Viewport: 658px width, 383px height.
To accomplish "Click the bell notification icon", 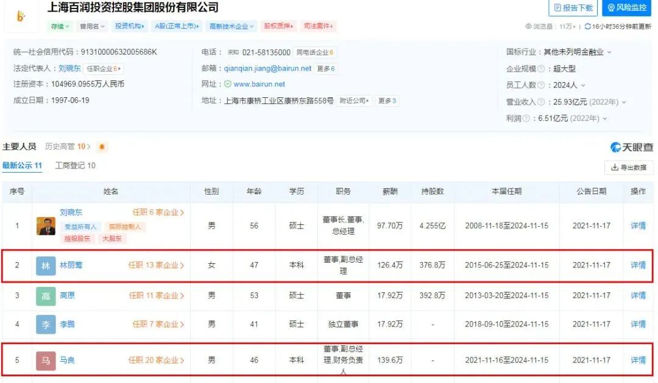I will click(x=102, y=147).
